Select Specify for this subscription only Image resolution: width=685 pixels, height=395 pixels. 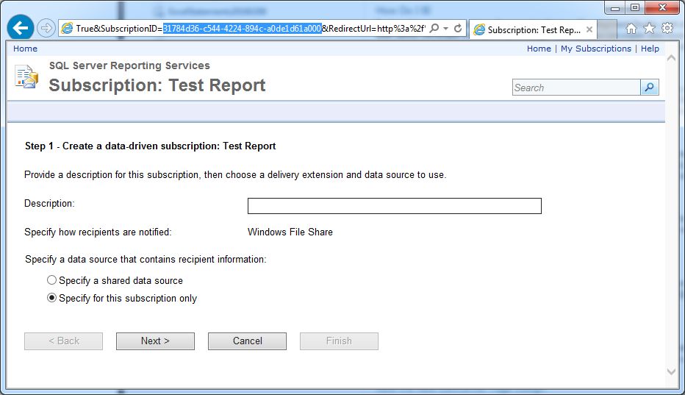pos(51,298)
